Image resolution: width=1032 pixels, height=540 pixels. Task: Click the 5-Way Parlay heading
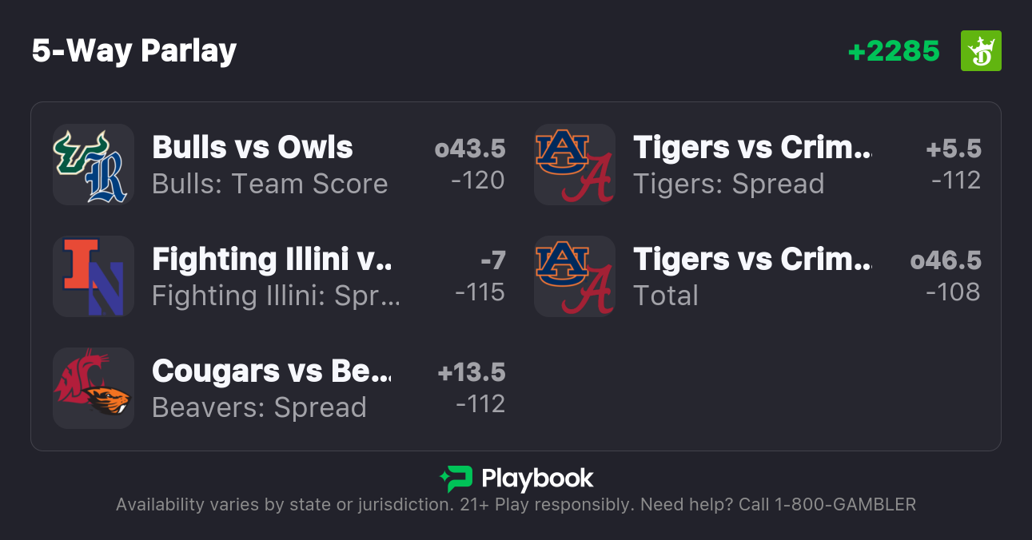[x=134, y=51]
